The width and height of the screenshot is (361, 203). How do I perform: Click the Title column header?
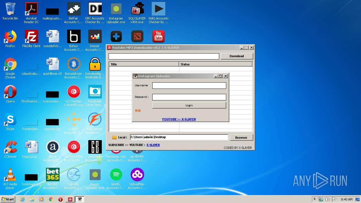click(x=144, y=64)
